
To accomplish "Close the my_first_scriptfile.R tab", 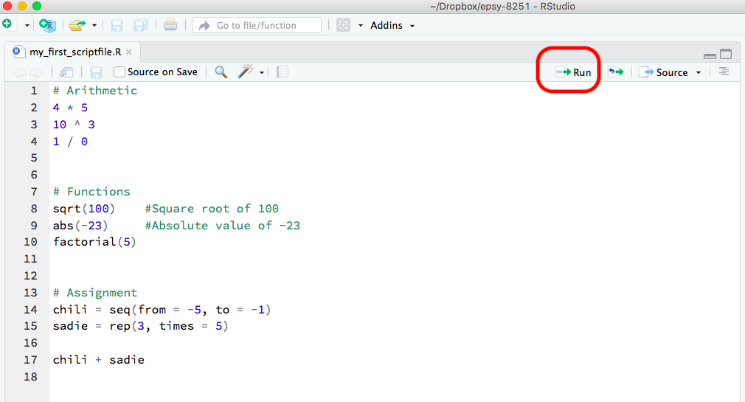I will pos(128,52).
